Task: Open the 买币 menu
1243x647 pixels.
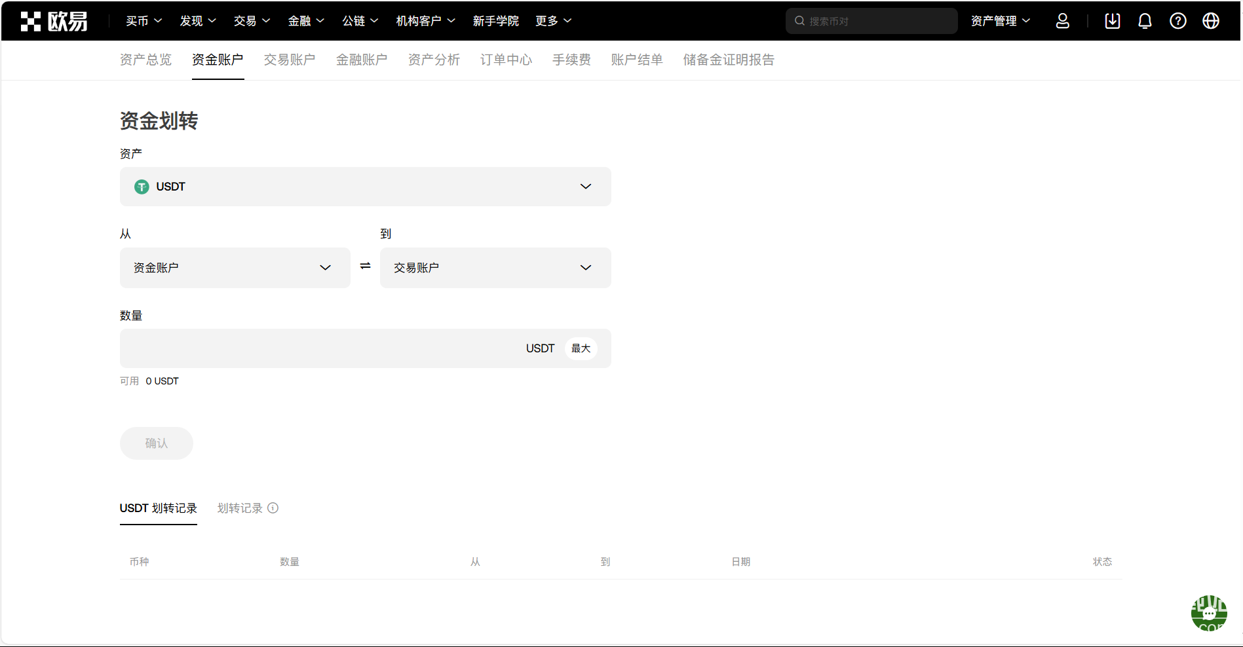Action: tap(143, 21)
